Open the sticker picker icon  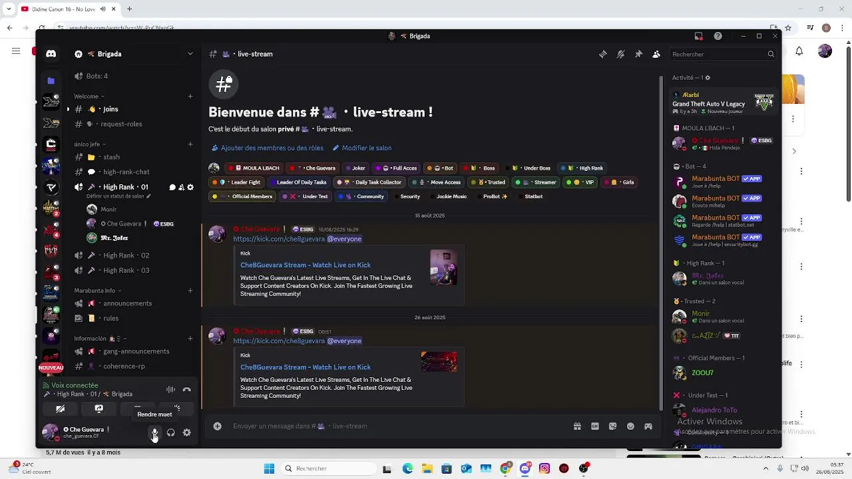click(x=612, y=426)
